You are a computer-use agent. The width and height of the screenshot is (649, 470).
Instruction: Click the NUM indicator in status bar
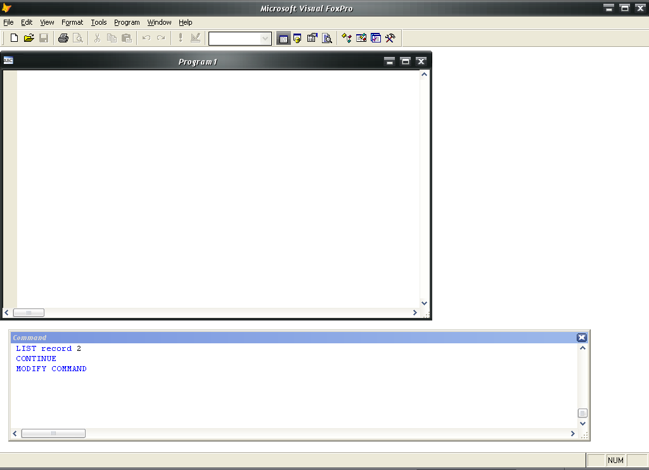pos(615,460)
